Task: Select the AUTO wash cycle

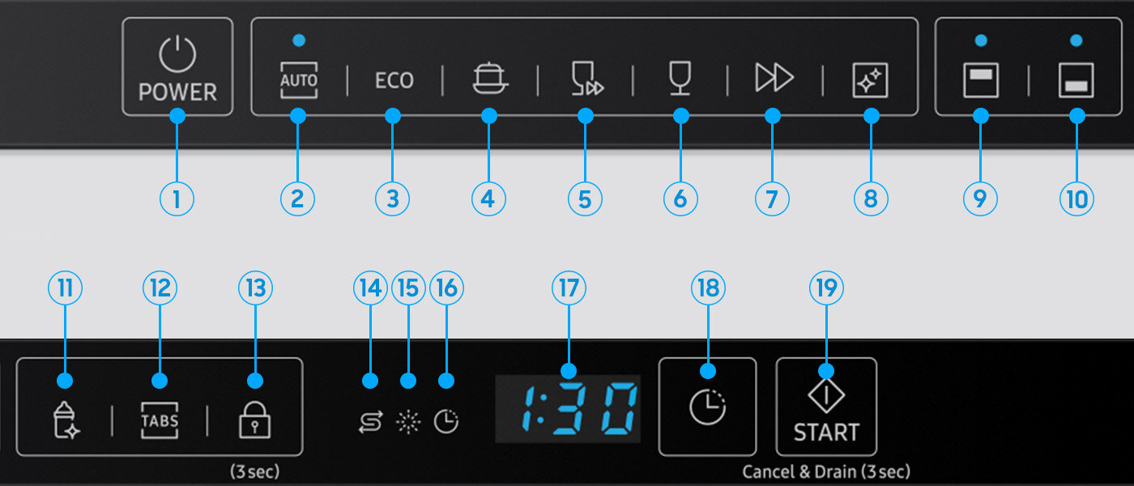Action: pos(298,80)
